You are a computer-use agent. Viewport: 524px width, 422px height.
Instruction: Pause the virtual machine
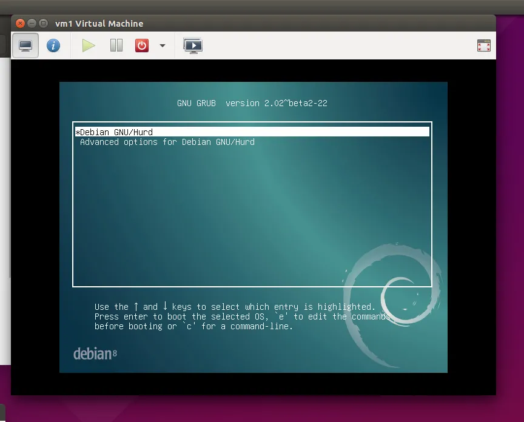pos(116,45)
